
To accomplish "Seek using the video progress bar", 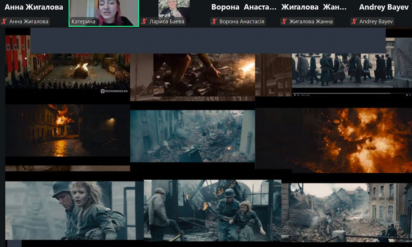I will click(342, 93).
